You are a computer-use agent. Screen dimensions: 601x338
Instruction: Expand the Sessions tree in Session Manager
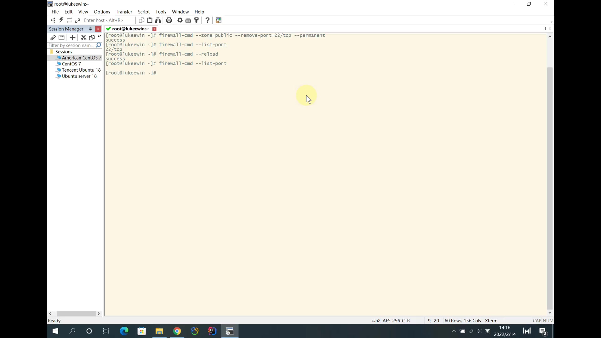[64, 51]
